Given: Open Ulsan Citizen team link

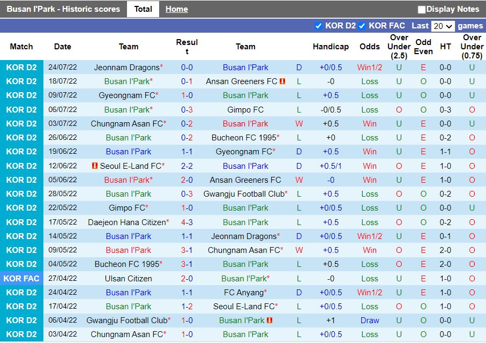Looking at the screenshot, I should pos(128,279).
